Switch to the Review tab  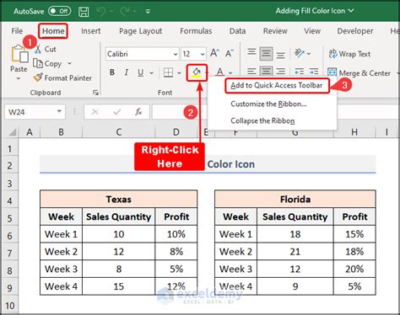click(275, 31)
